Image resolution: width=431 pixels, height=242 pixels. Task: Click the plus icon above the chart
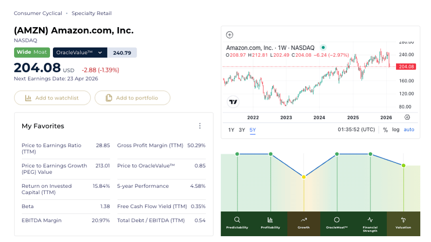point(230,35)
